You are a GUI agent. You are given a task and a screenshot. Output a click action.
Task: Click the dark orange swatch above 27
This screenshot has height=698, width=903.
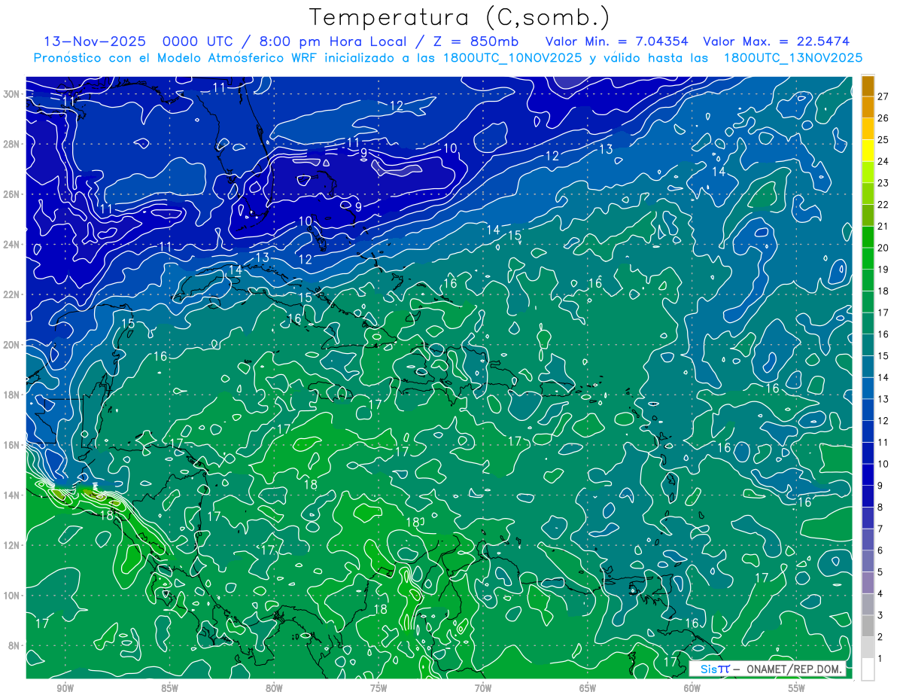[x=868, y=86]
